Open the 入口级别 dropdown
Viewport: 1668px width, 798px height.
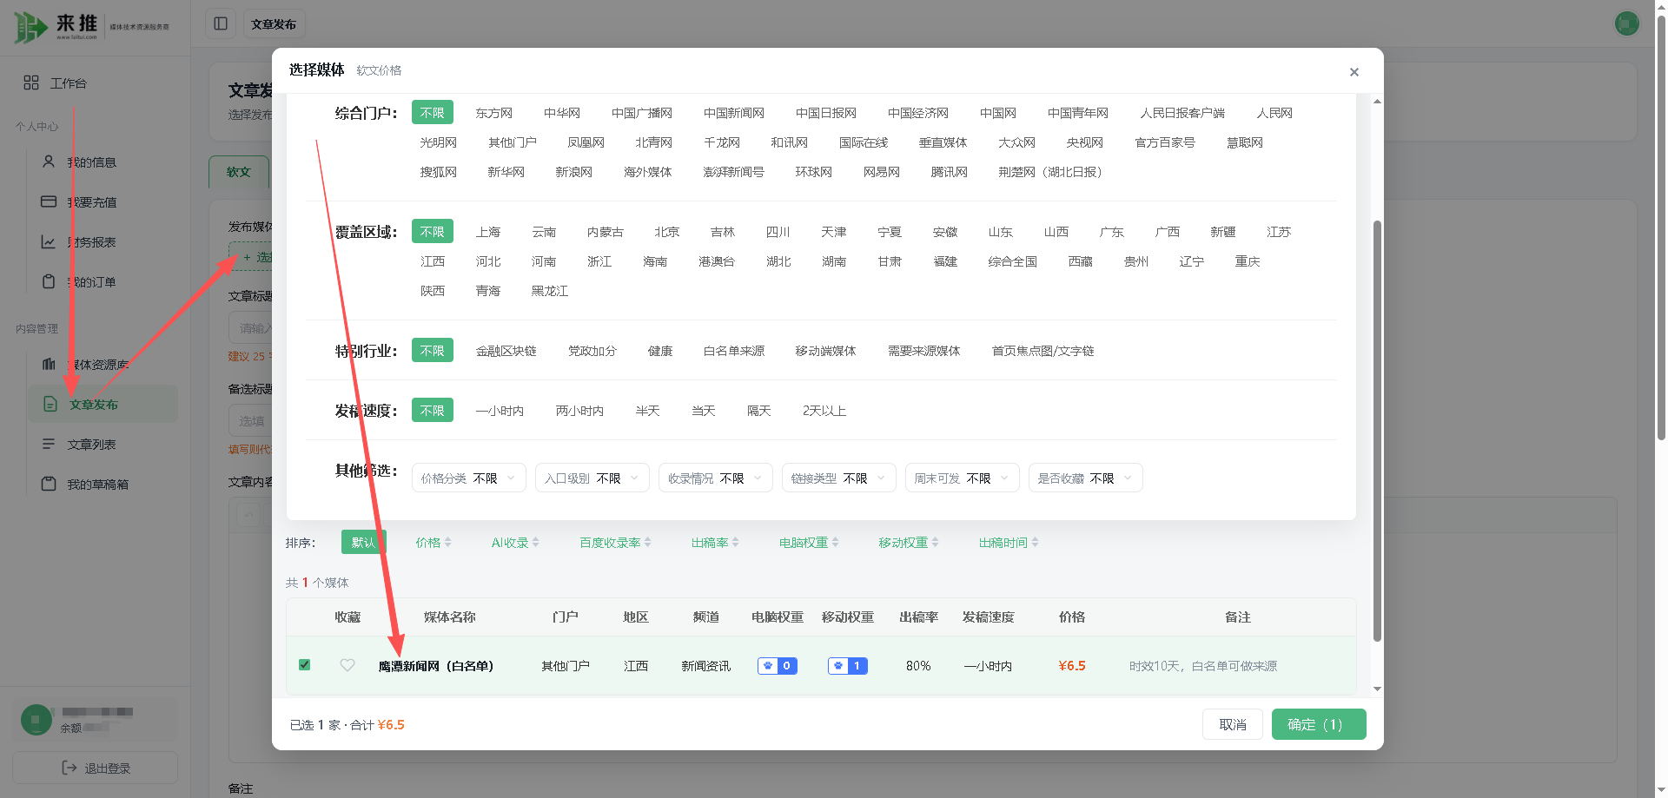[592, 478]
